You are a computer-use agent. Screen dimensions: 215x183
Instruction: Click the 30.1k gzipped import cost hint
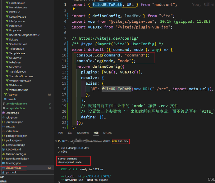185,21
